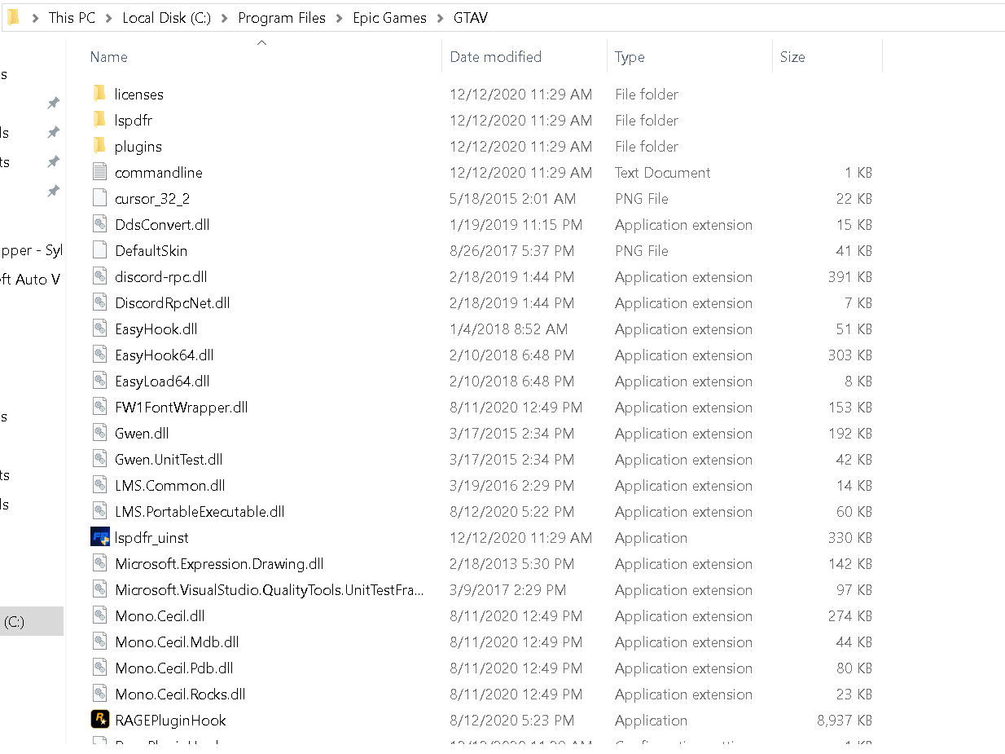Click the cursor_32_2 PNG file icon
The height and width of the screenshot is (754, 1005).
point(99,198)
